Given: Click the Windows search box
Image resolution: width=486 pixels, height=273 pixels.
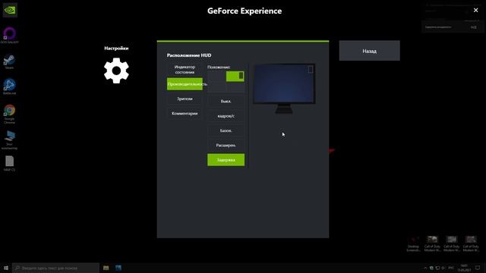Looking at the screenshot, I should 55,268.
